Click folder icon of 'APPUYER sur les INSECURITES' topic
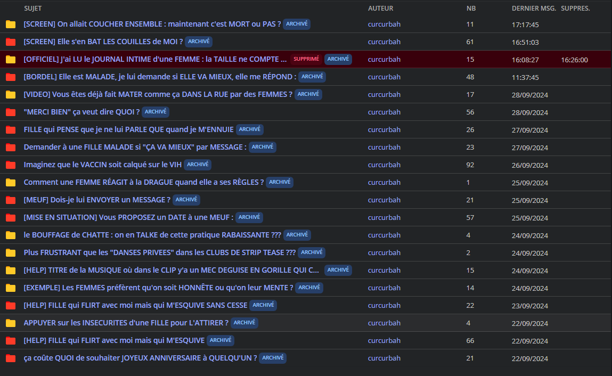The image size is (612, 376). tap(11, 323)
